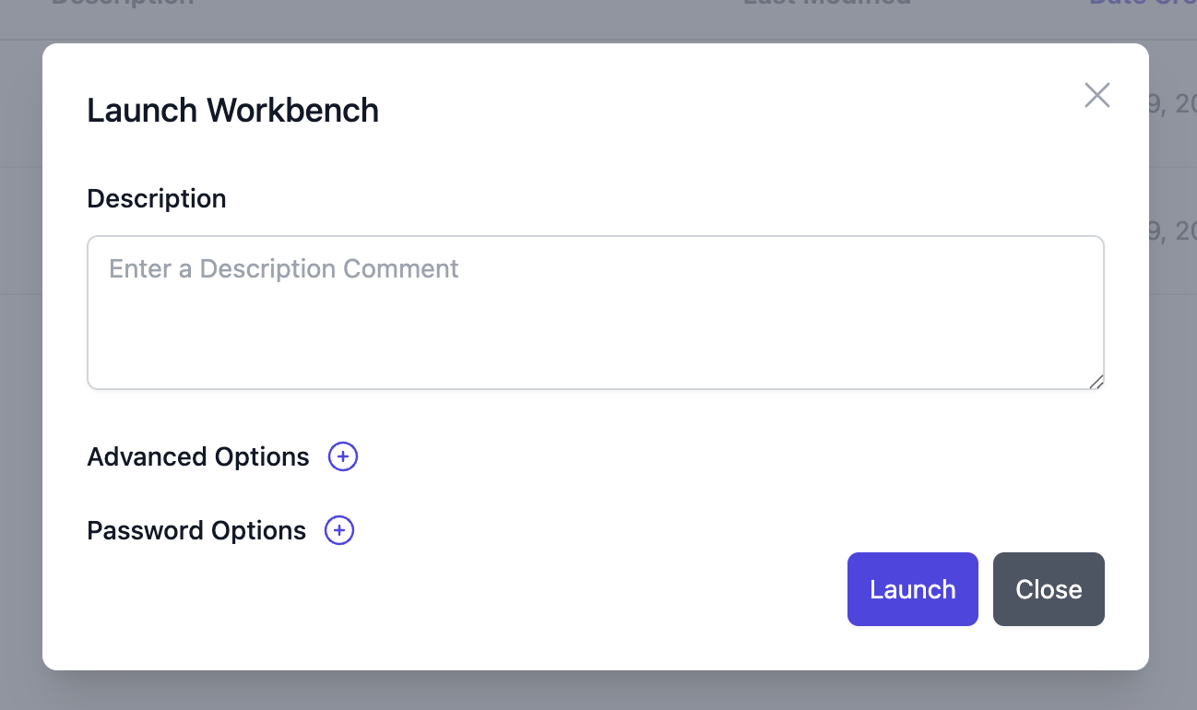Open Advanced Options to reveal extra settings
This screenshot has height=710, width=1197.
pyautogui.click(x=342, y=456)
